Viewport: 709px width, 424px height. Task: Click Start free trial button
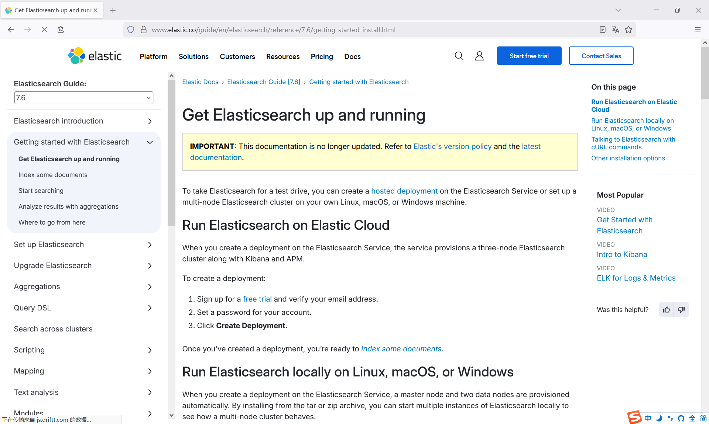click(529, 56)
